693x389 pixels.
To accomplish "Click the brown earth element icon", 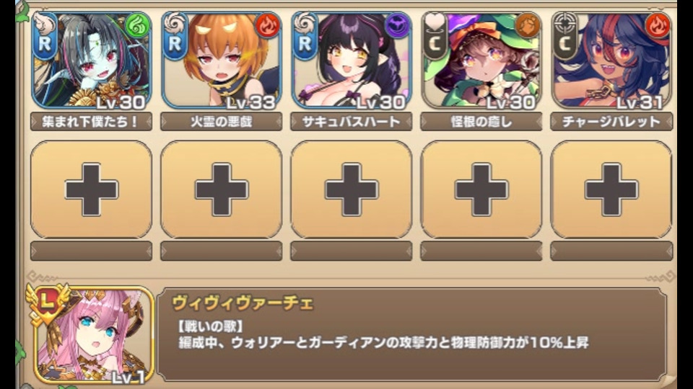I will 528,26.
